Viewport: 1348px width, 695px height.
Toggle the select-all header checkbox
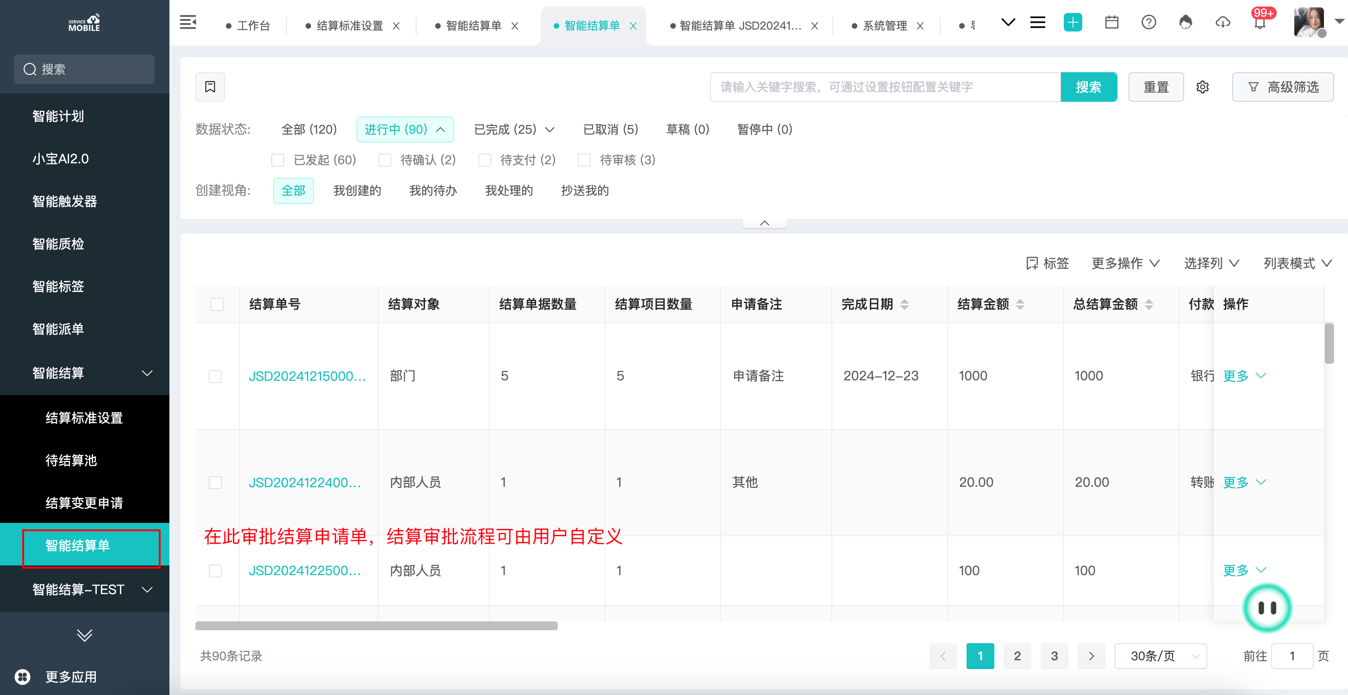(x=217, y=304)
